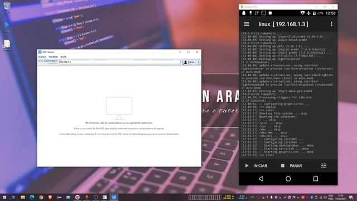
Task: Click the 27° temperature indicator in phone status bar
Action: point(257,13)
